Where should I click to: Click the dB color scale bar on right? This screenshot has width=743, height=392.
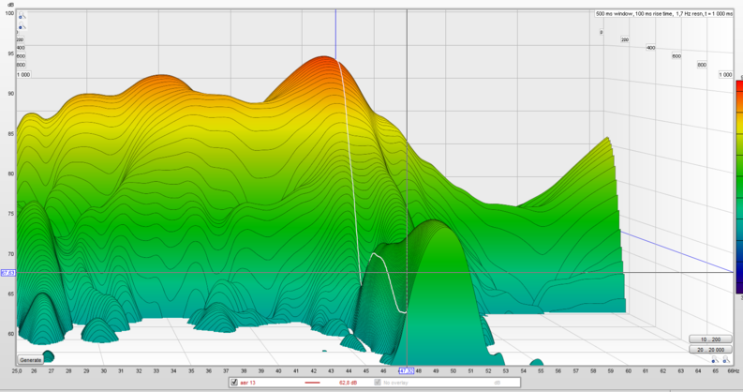click(738, 188)
